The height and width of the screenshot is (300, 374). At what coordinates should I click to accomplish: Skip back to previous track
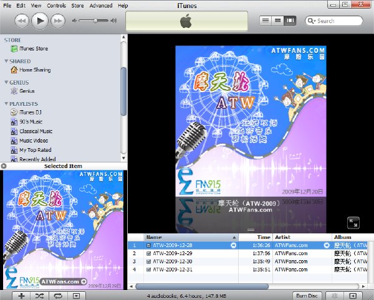pyautogui.click(x=22, y=21)
